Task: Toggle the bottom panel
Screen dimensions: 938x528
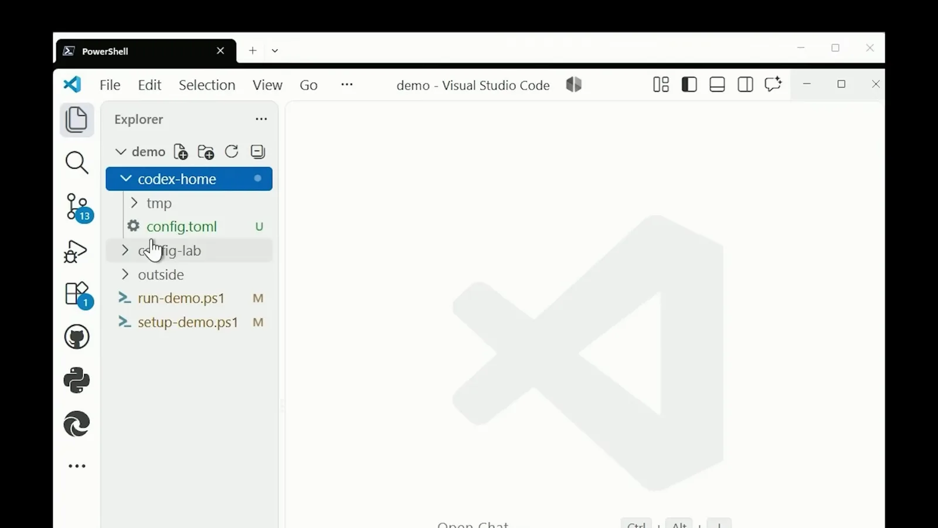Action: click(x=717, y=85)
